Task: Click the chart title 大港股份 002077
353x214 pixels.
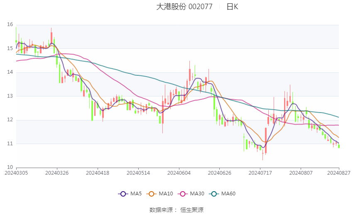Action: click(184, 7)
